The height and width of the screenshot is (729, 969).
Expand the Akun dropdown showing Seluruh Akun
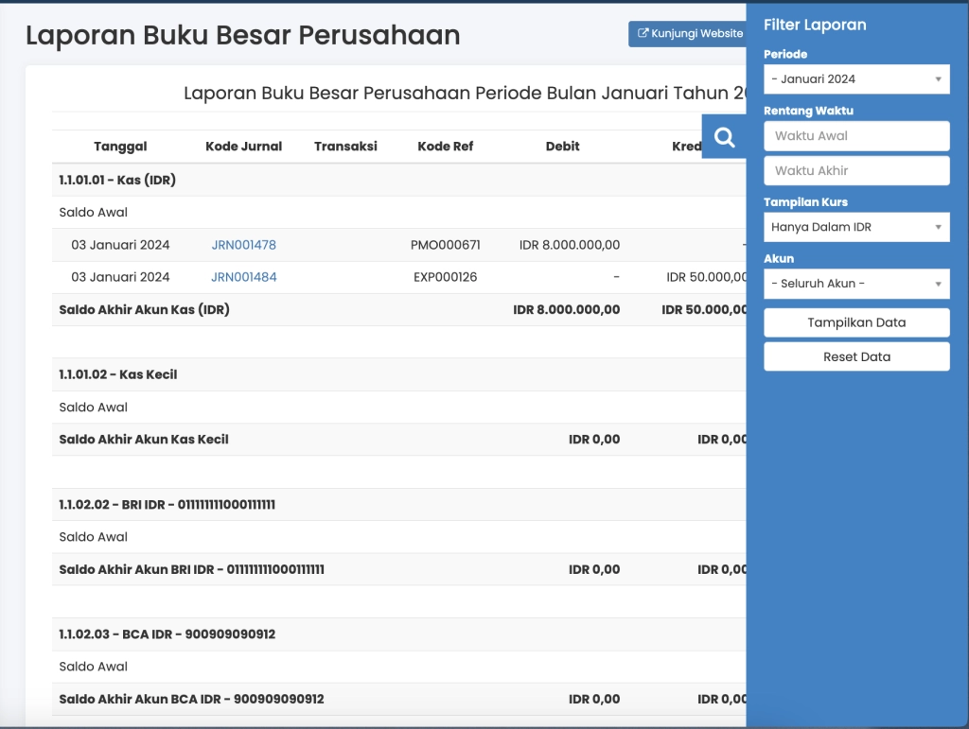855,284
